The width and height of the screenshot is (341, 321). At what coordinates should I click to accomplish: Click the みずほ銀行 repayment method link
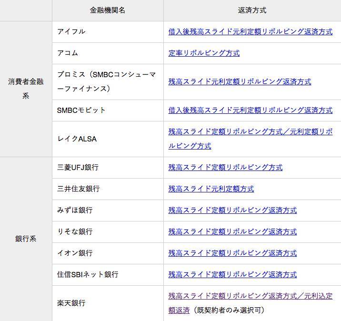tap(232, 211)
